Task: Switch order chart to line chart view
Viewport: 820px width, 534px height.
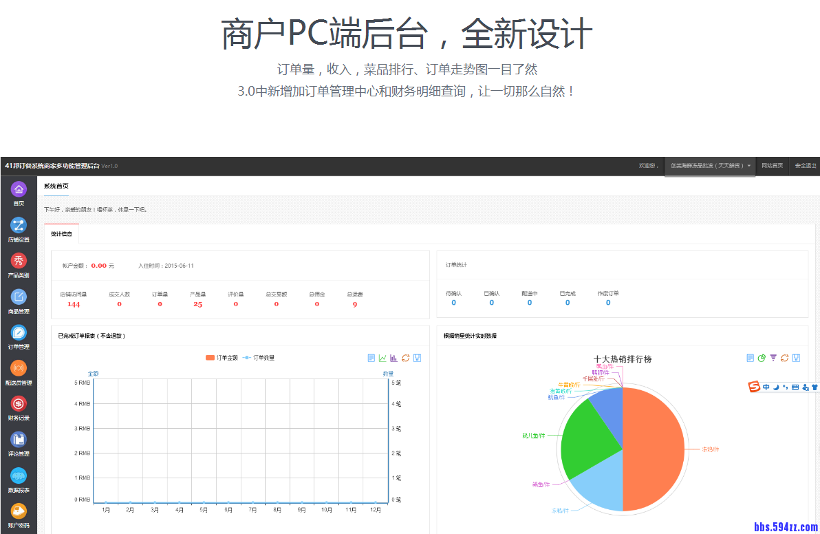Action: [382, 358]
